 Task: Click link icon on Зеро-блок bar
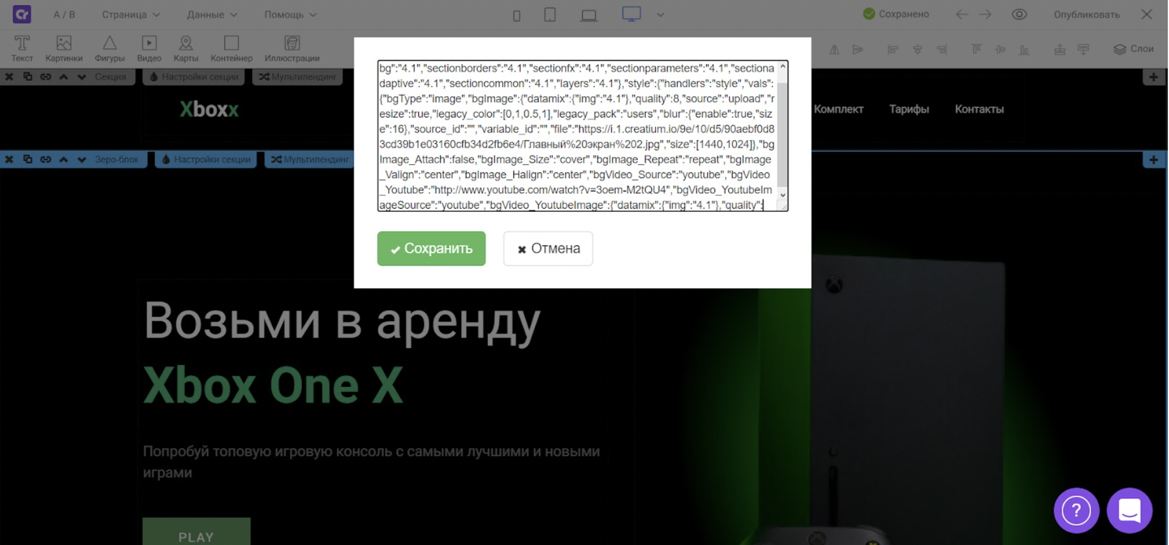(46, 159)
